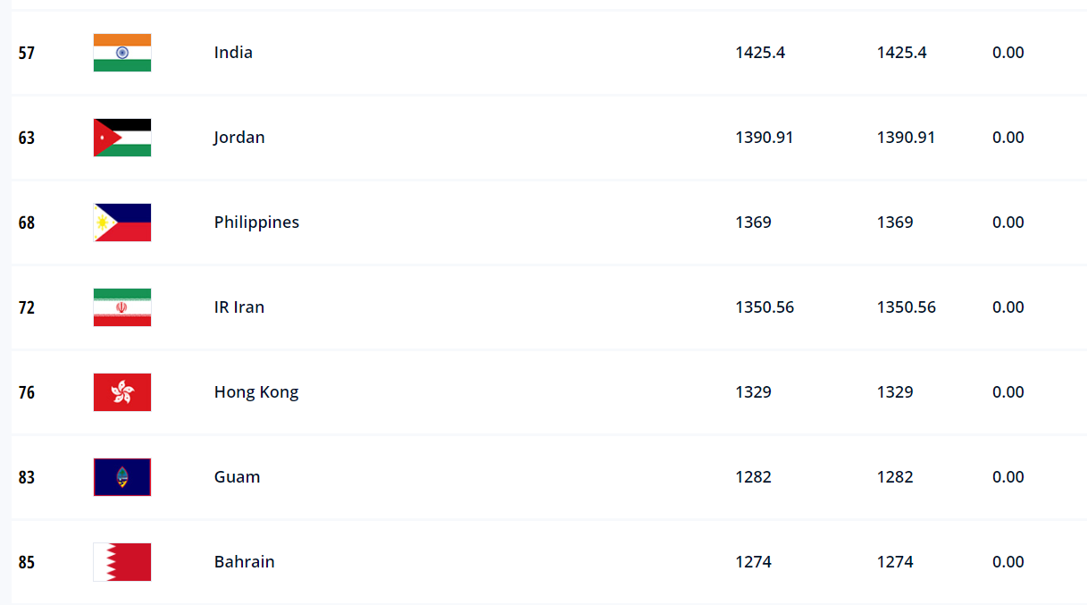Open the Hong Kong team link
1087x605 pixels.
point(256,392)
